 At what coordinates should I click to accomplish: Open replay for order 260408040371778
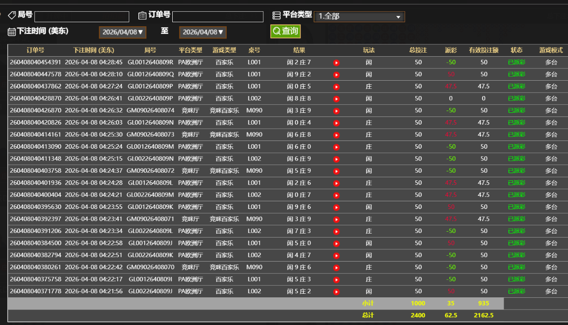336,291
